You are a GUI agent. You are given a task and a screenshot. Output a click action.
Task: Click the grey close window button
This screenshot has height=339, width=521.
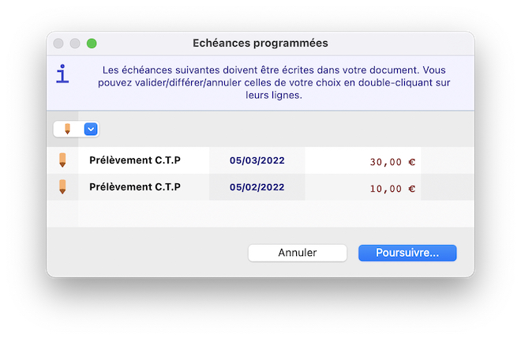click(60, 43)
